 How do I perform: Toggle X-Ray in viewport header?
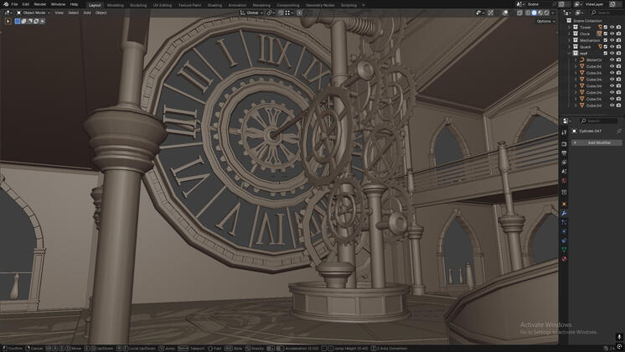pyautogui.click(x=519, y=13)
